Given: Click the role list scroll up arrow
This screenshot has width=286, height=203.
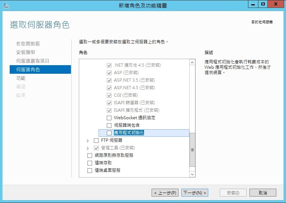Looking at the screenshot, I should 192,63.
